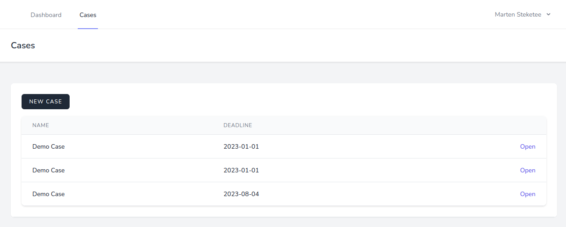Click the Name column header
This screenshot has height=227, width=566.
(x=40, y=125)
